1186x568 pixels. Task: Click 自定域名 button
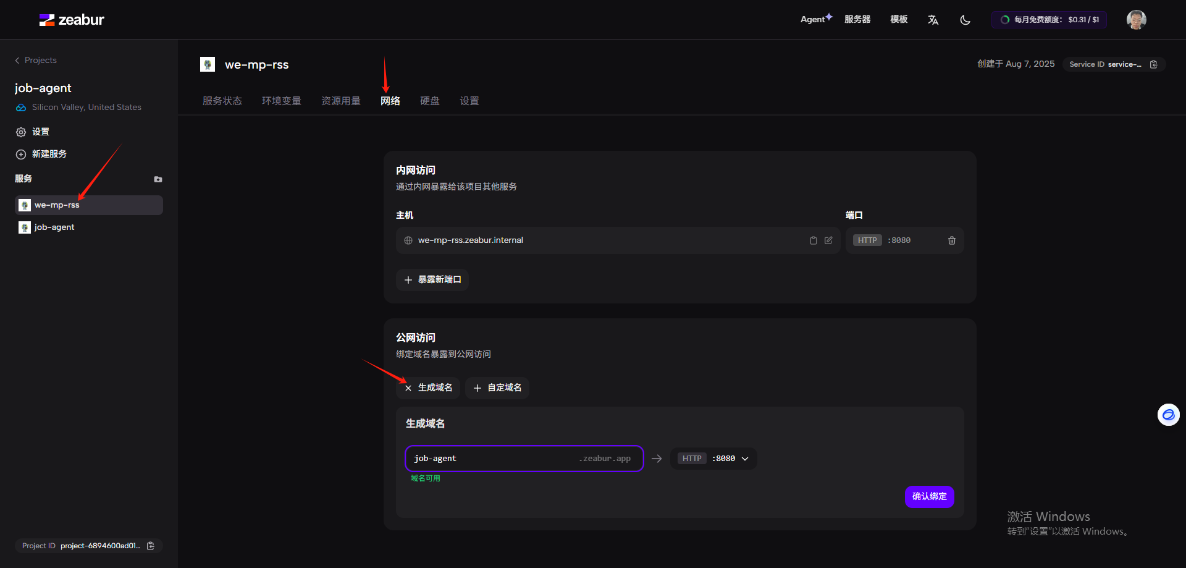point(497,388)
